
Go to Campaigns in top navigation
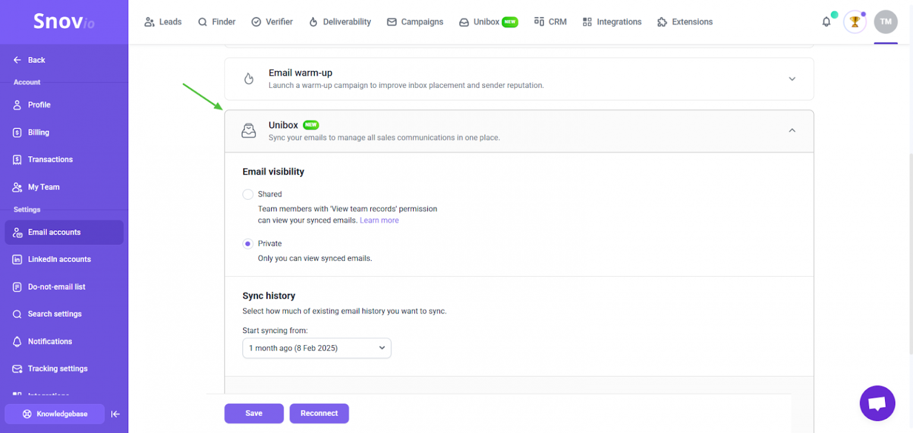(415, 22)
